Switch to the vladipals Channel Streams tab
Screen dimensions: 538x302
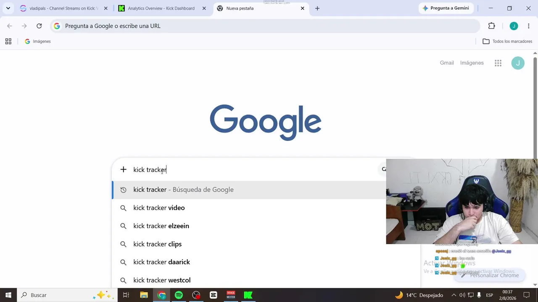pyautogui.click(x=63, y=8)
